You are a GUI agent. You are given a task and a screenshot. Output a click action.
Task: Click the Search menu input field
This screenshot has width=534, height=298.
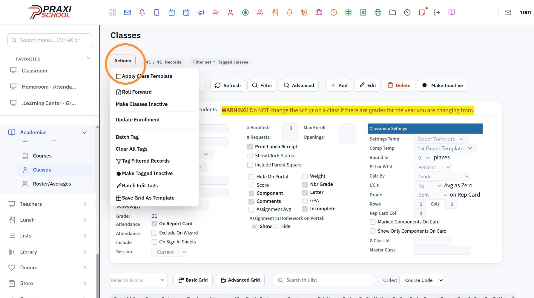point(50,40)
